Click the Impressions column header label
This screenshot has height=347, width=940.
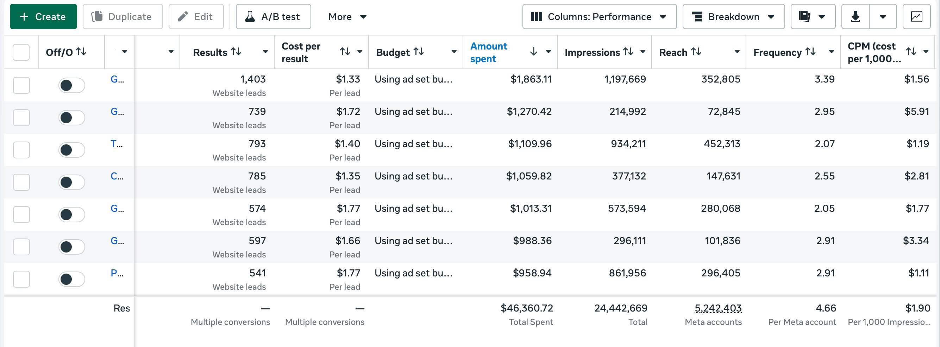pos(592,52)
